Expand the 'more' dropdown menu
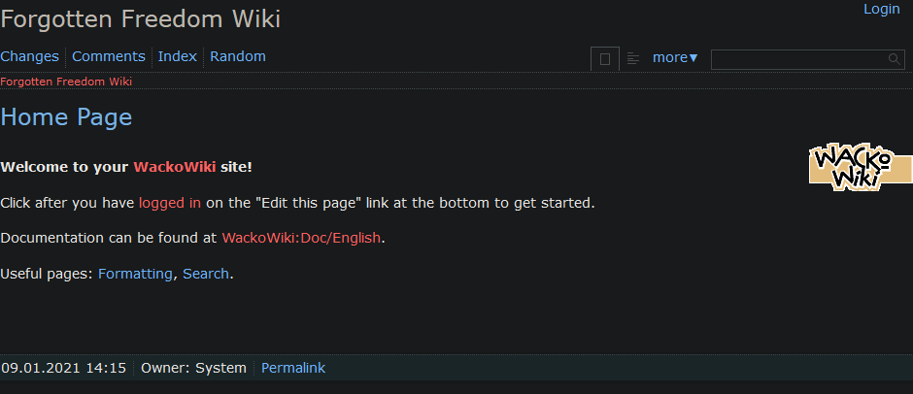 tap(675, 57)
